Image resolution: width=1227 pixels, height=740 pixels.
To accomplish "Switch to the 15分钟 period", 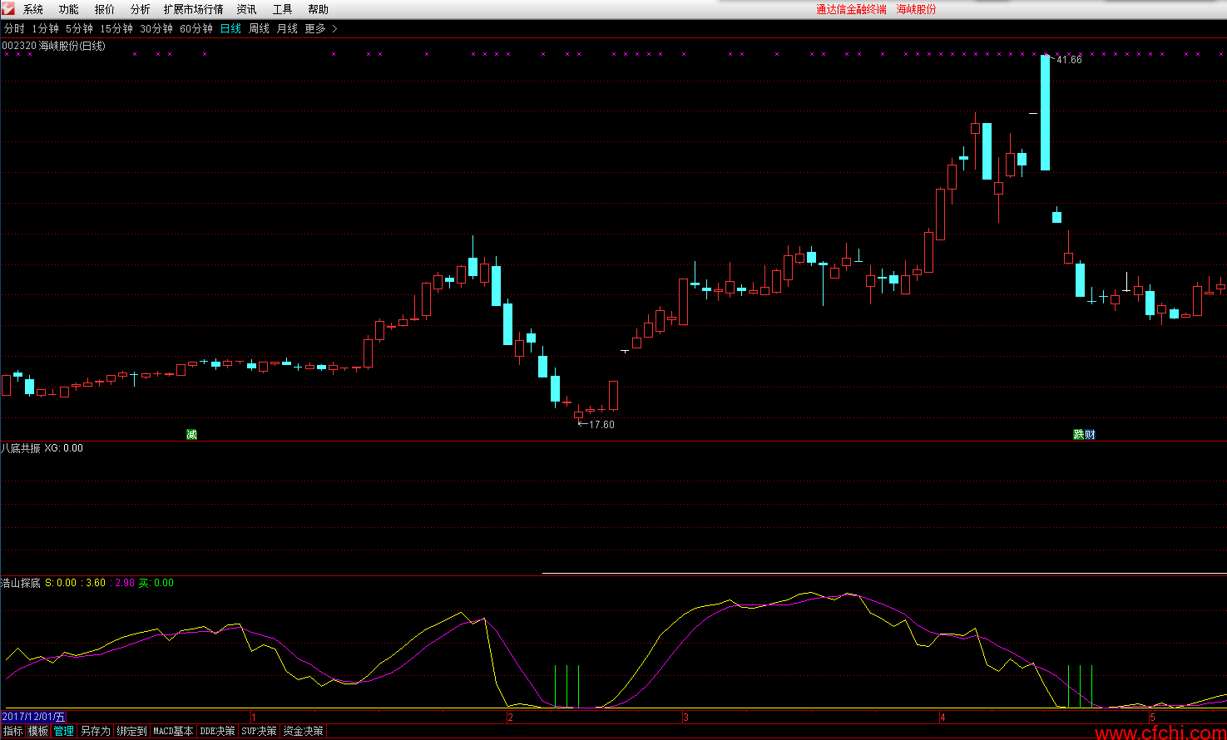I will [x=116, y=28].
